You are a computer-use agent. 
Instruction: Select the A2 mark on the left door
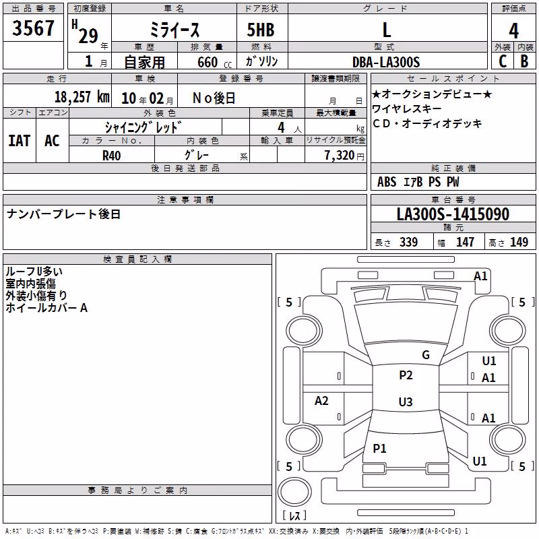click(321, 401)
